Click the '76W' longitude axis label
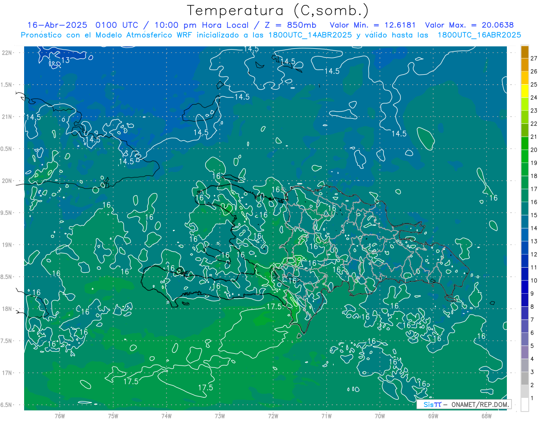Image resolution: width=546 pixels, height=422 pixels. coord(60,416)
